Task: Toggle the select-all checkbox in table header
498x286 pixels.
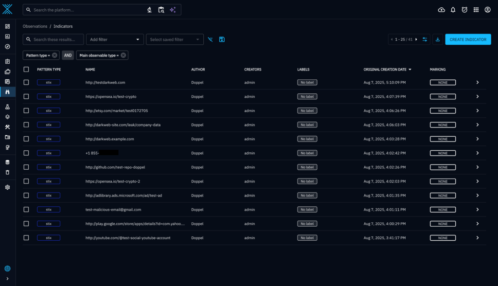Action: (26, 70)
